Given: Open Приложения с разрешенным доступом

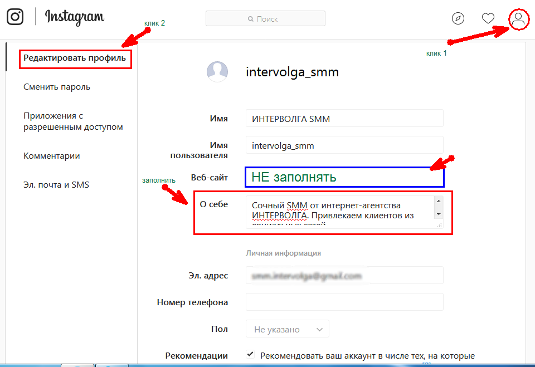Looking at the screenshot, I should point(73,121).
